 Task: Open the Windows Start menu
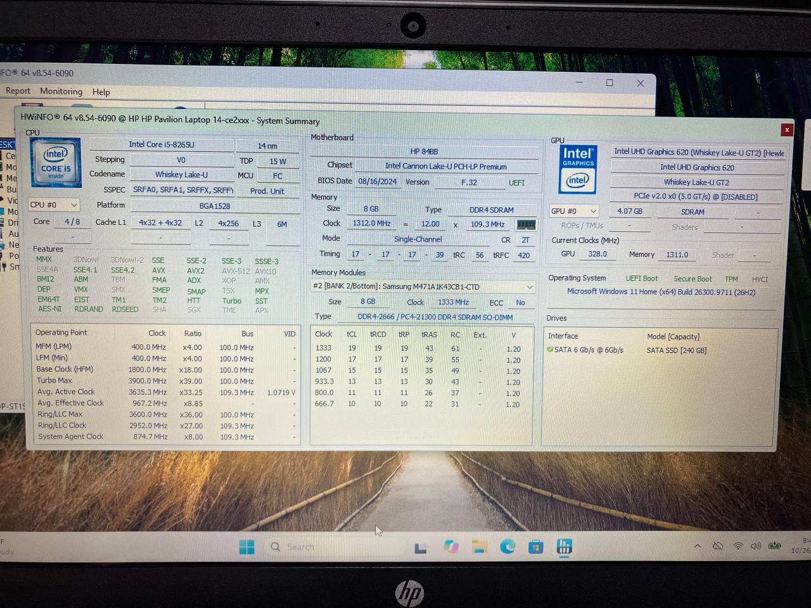tap(246, 547)
